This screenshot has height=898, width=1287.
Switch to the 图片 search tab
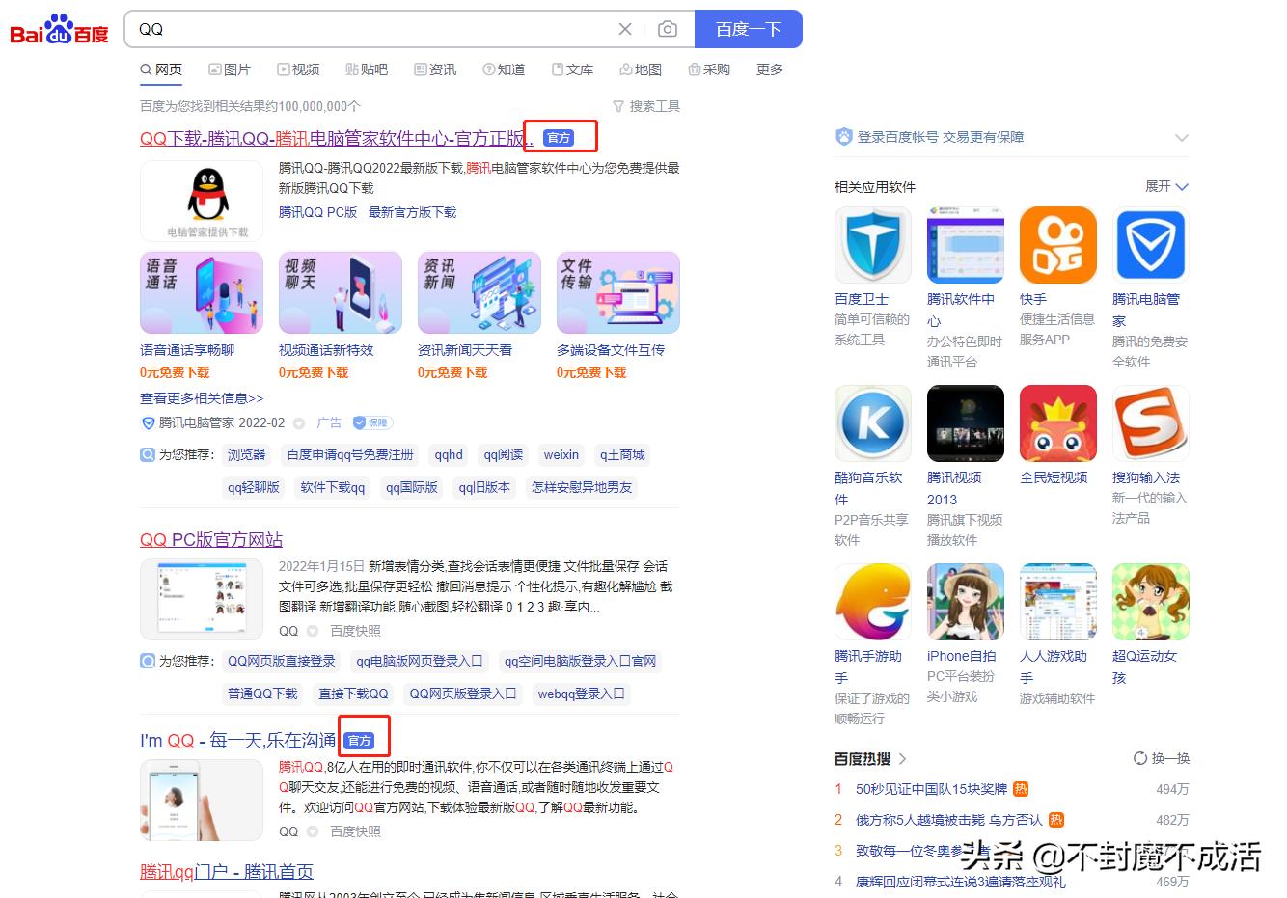(231, 68)
